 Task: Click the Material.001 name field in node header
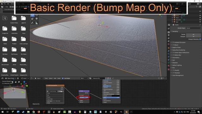click(98, 78)
